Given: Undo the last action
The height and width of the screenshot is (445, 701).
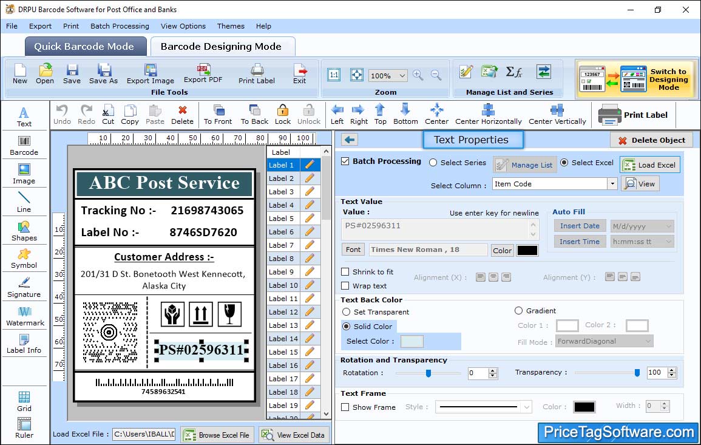Looking at the screenshot, I should coord(62,115).
